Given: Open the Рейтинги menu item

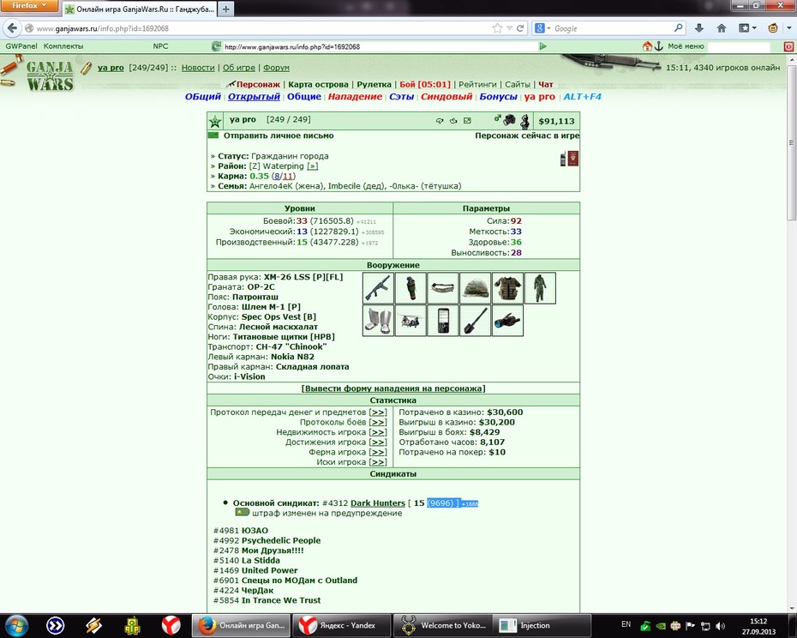Looking at the screenshot, I should click(477, 84).
